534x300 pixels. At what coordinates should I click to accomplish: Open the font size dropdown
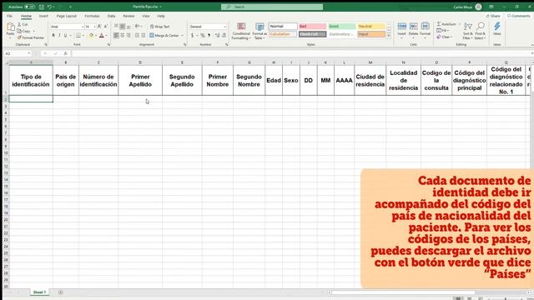click(x=94, y=27)
